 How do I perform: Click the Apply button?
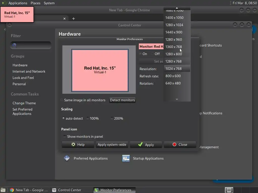146,144
